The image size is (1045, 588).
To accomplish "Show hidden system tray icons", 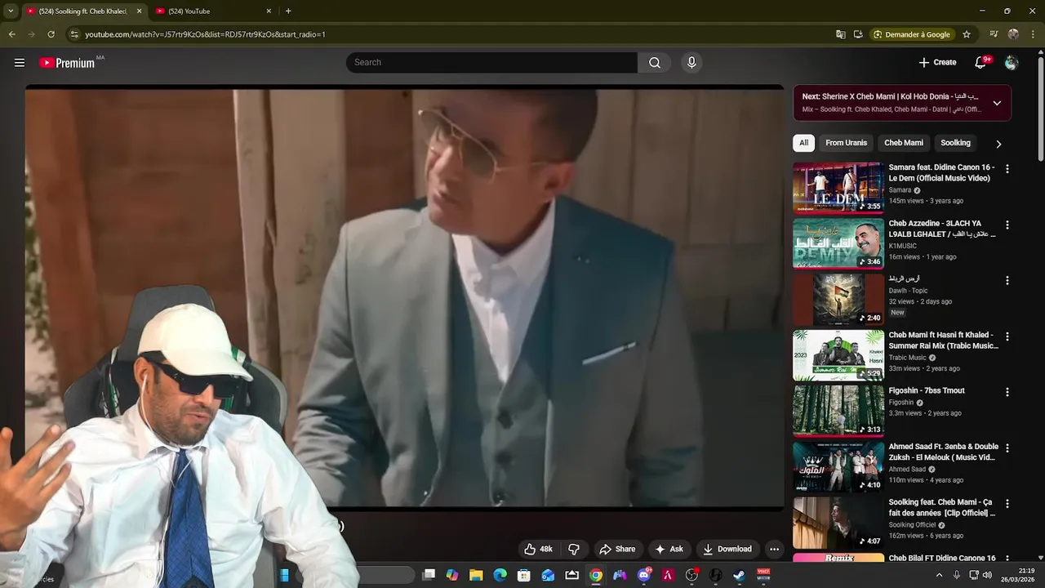I will click(939, 575).
